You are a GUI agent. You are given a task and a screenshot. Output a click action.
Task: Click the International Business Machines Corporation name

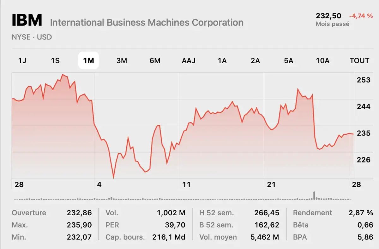pos(146,22)
